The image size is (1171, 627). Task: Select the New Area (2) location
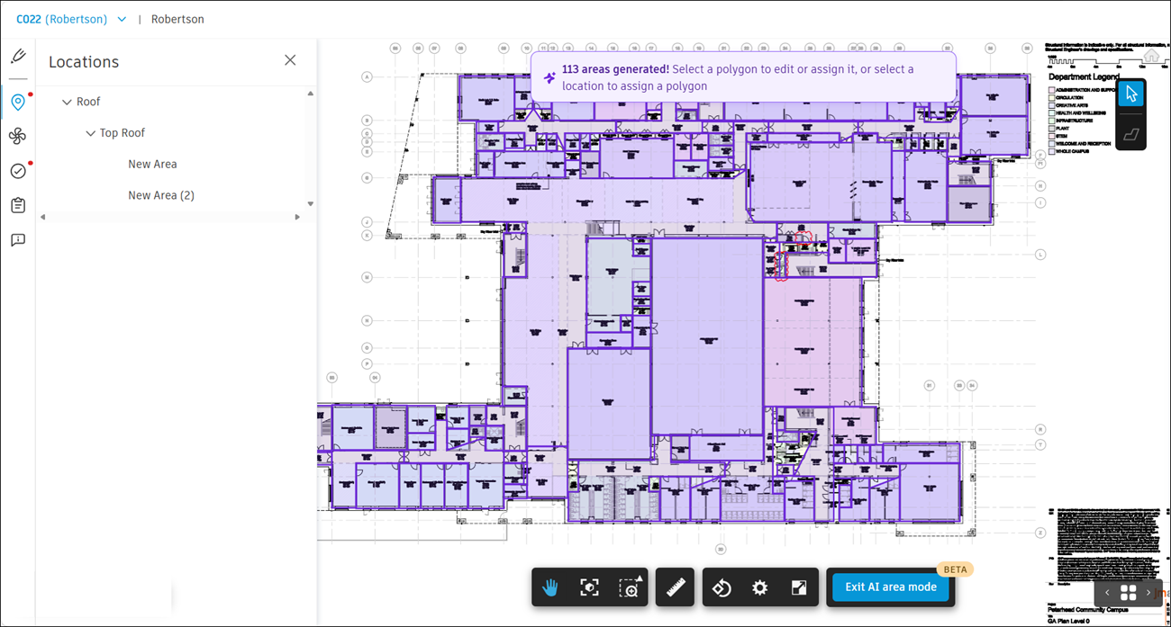click(x=161, y=195)
